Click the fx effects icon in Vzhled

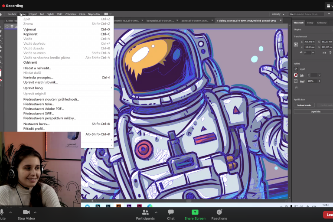[x=297, y=87]
